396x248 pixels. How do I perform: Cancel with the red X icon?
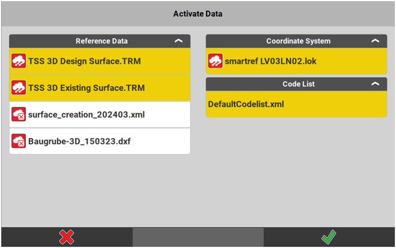[67, 237]
